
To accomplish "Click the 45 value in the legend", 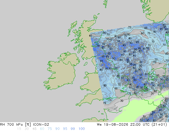I will click(34, 129).
